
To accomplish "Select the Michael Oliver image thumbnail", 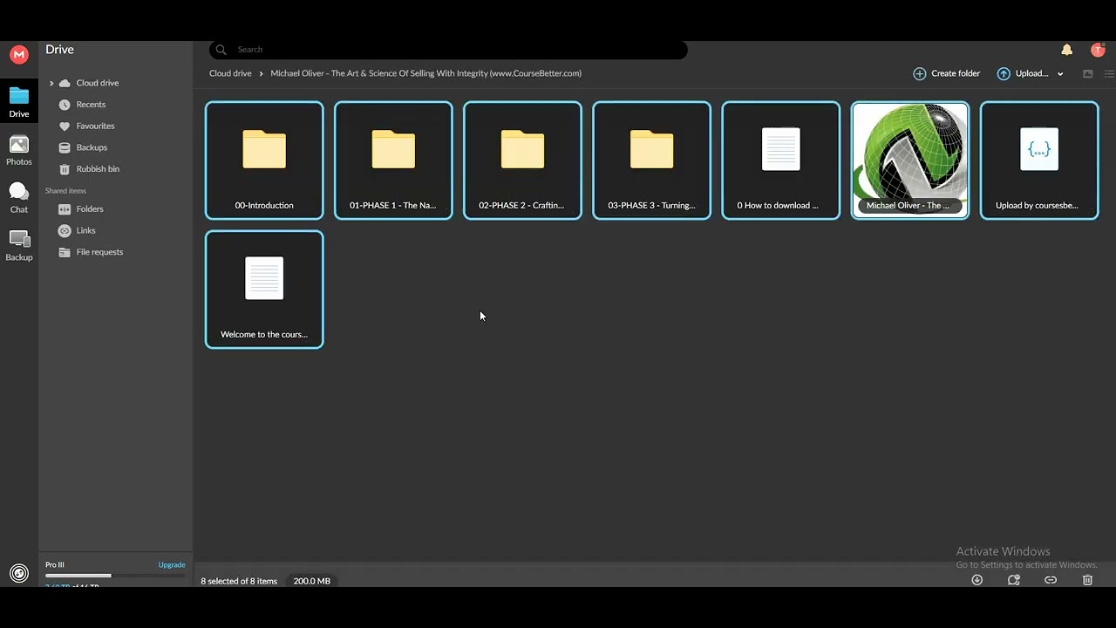I will [x=909, y=160].
